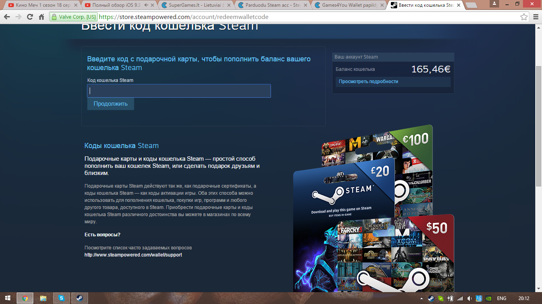
Task: Open Steam from the taskbar
Action: (79, 298)
